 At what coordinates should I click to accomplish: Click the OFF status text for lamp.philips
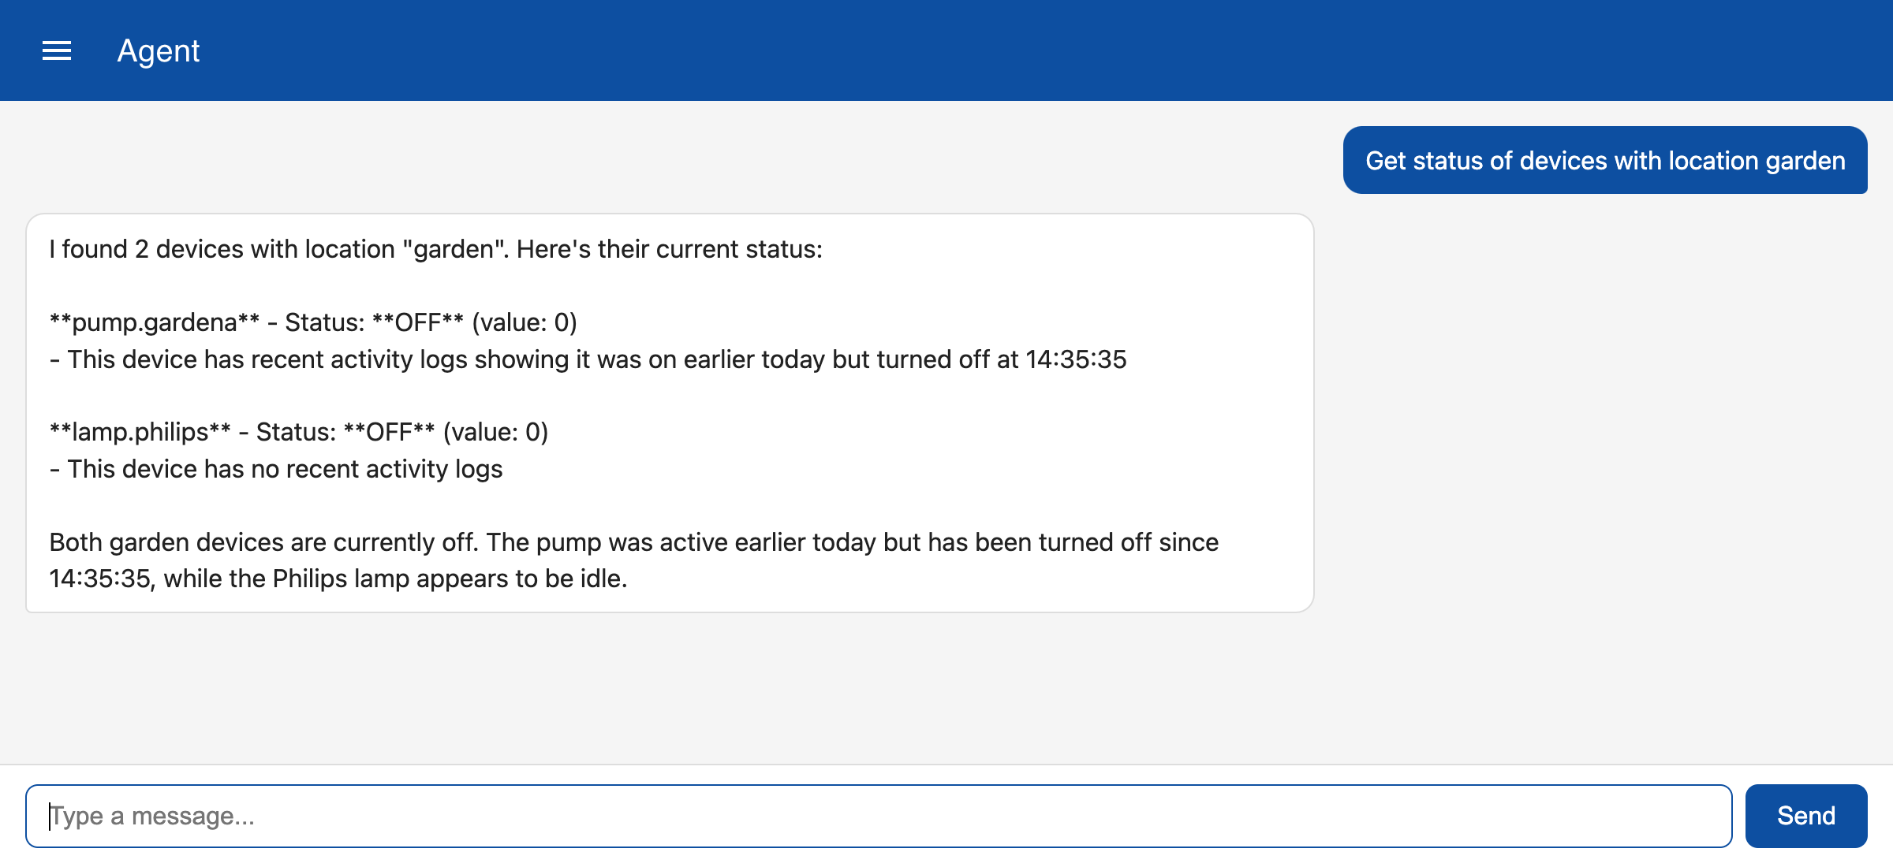pos(390,432)
